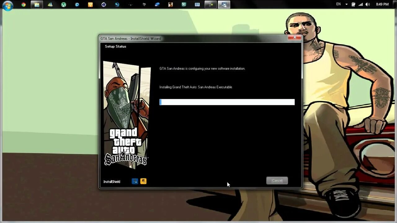Click the clock showing 8:49 PM

coord(382,4)
